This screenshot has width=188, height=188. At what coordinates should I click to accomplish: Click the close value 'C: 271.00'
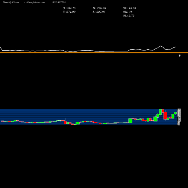(x=69, y=12)
